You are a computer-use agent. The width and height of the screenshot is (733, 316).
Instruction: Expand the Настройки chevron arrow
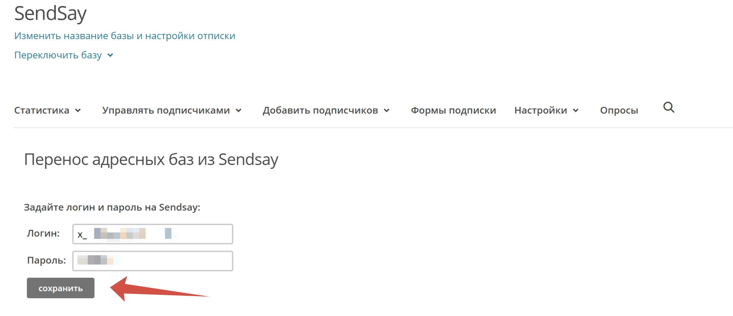pos(576,110)
